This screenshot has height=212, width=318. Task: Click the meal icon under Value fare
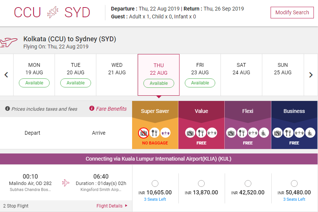tap(201, 133)
